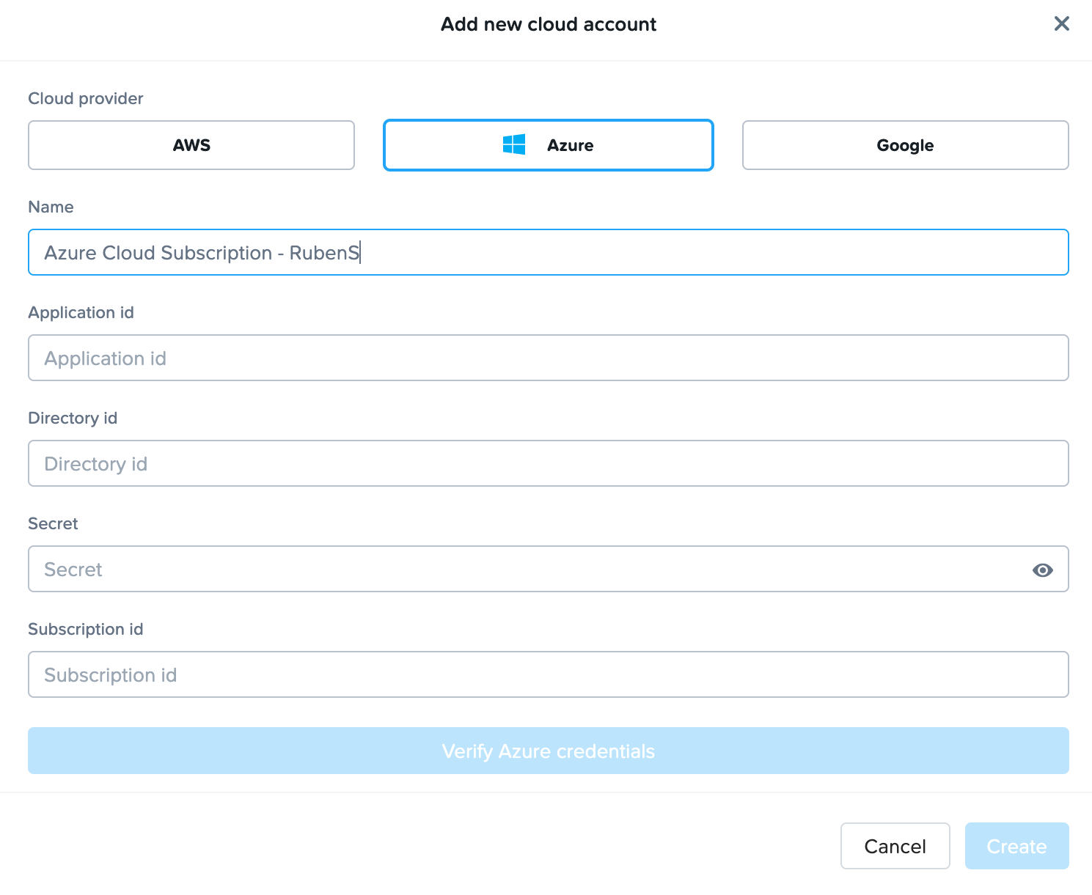Select AWS as cloud provider

191,145
